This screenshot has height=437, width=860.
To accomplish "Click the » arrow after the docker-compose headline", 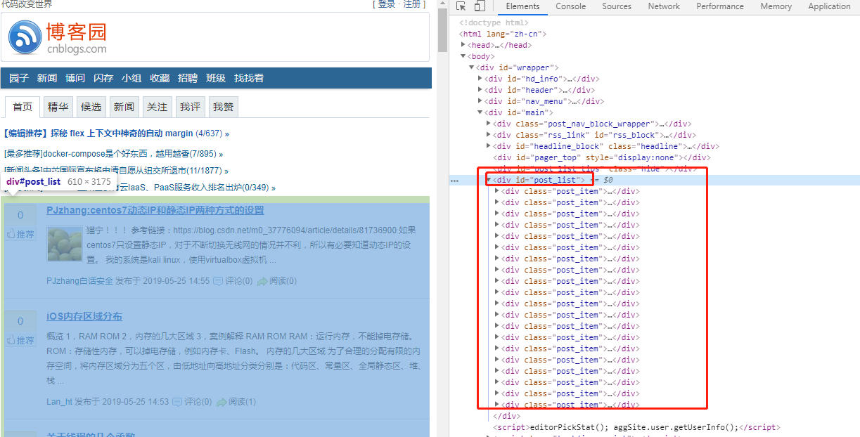I will [x=221, y=154].
